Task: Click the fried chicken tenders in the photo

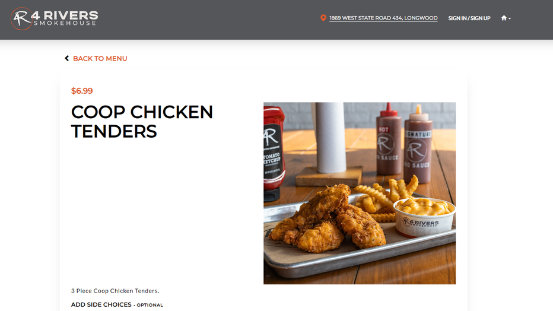Action: (x=326, y=220)
